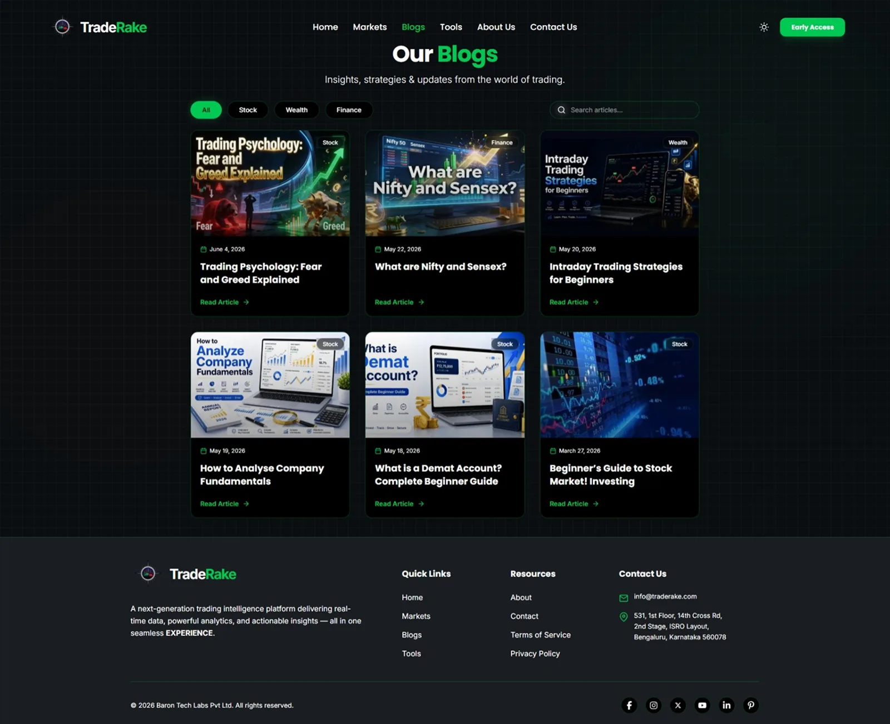Read the Analyse Company Fundamentals article
Image resolution: width=890 pixels, height=724 pixels.
pyautogui.click(x=224, y=504)
